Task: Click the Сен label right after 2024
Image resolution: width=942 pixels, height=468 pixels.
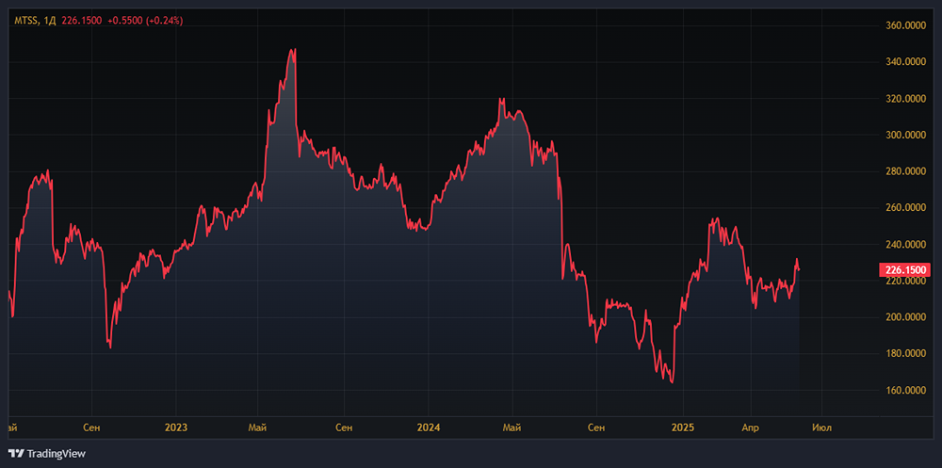Action: coord(596,428)
